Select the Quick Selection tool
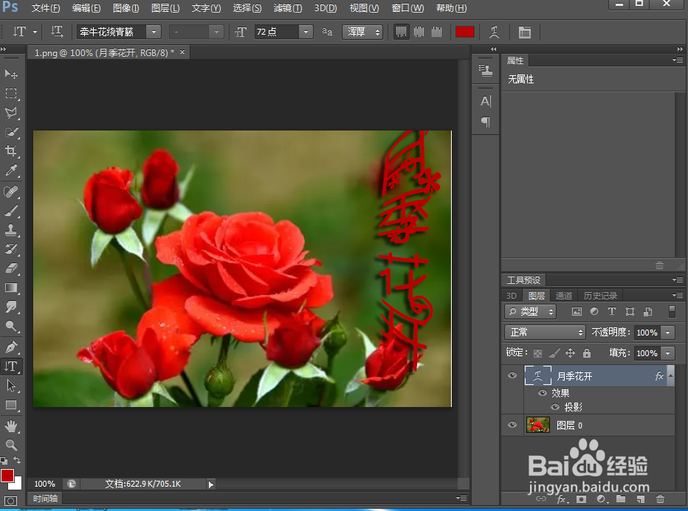The image size is (688, 511). [11, 131]
